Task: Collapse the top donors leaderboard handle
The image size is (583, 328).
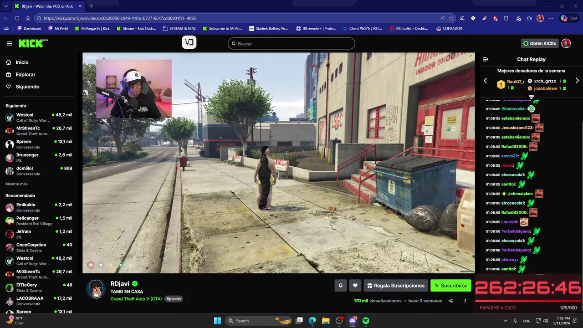Action: click(531, 97)
